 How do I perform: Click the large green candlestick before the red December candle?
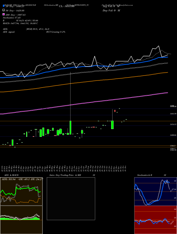[x=112, y=125]
